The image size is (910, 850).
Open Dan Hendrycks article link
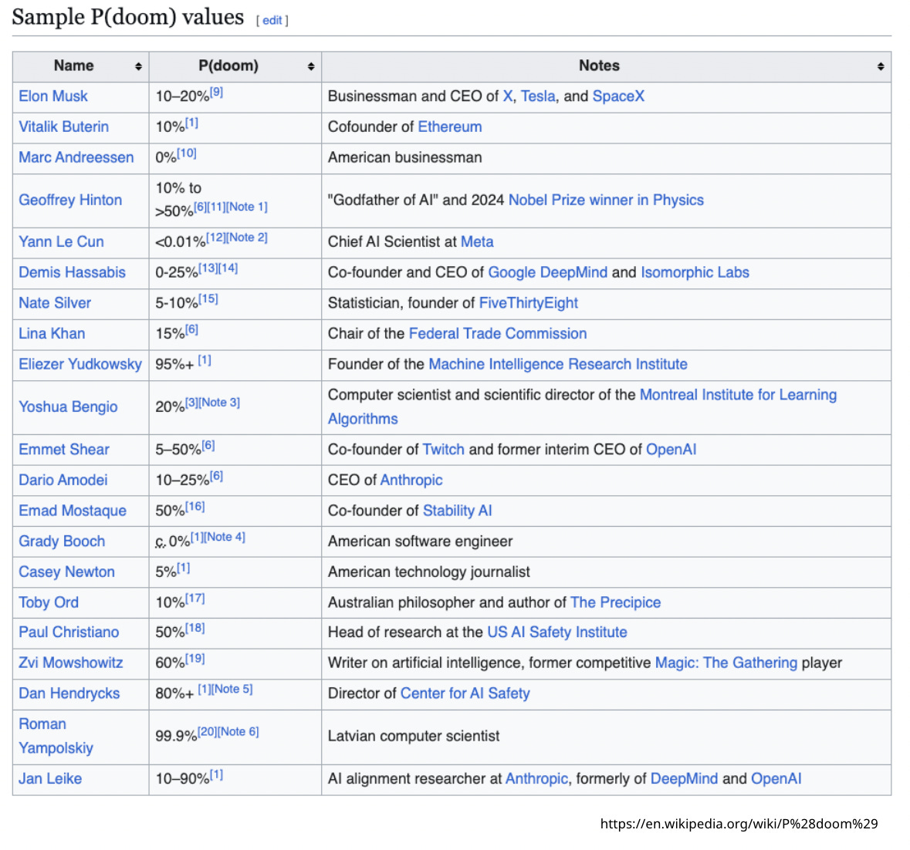69,694
